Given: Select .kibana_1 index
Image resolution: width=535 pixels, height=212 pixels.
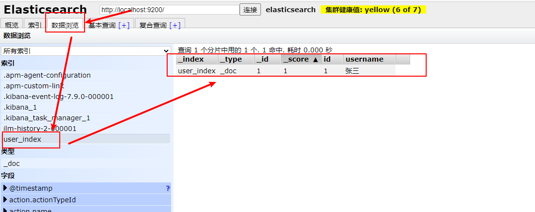Looking at the screenshot, I should click(86, 107).
